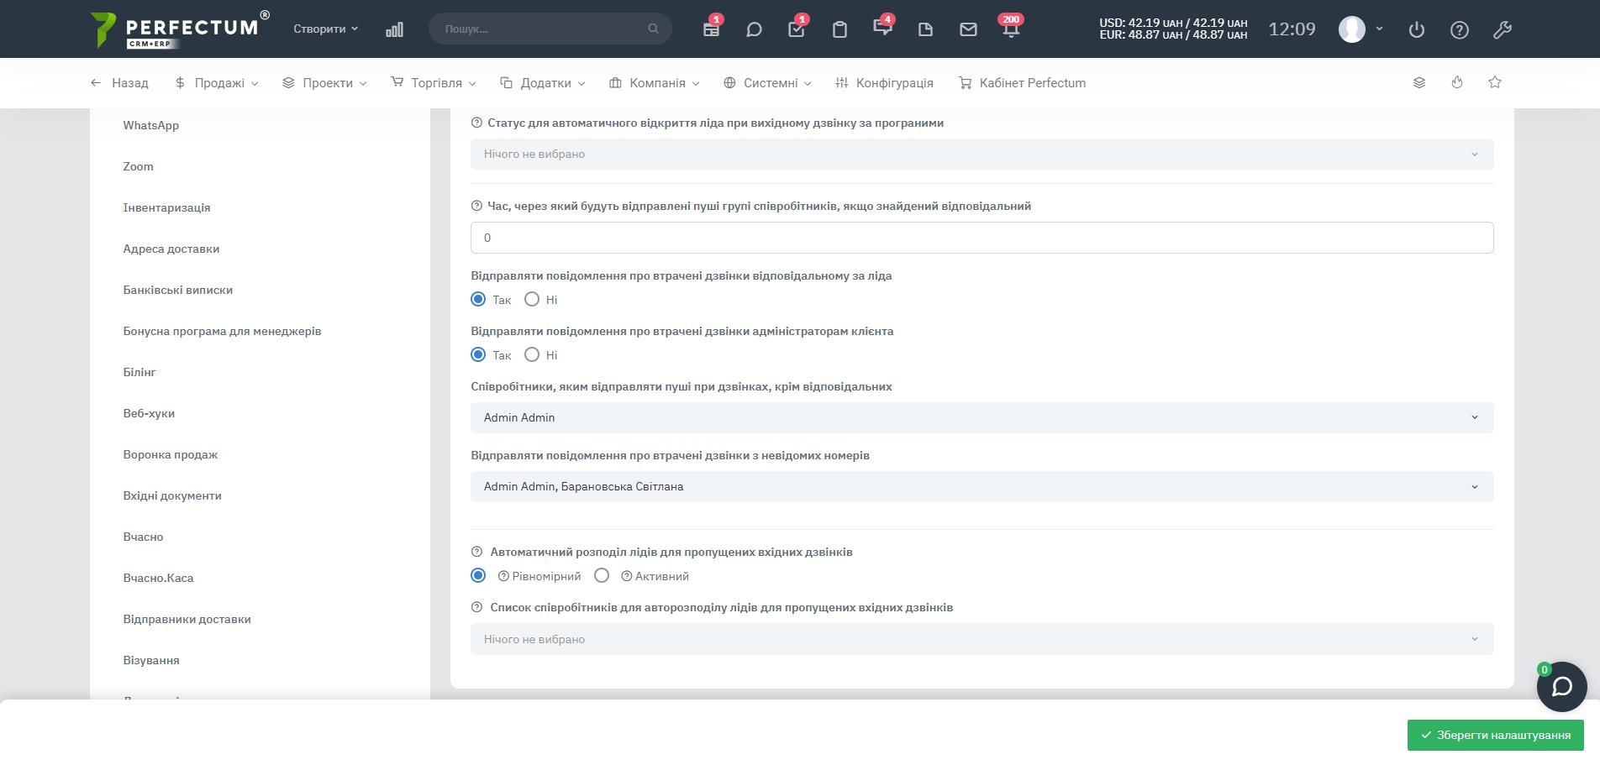The width and height of the screenshot is (1600, 765).
Task: Click the notifications bell icon
Action: point(1011,29)
